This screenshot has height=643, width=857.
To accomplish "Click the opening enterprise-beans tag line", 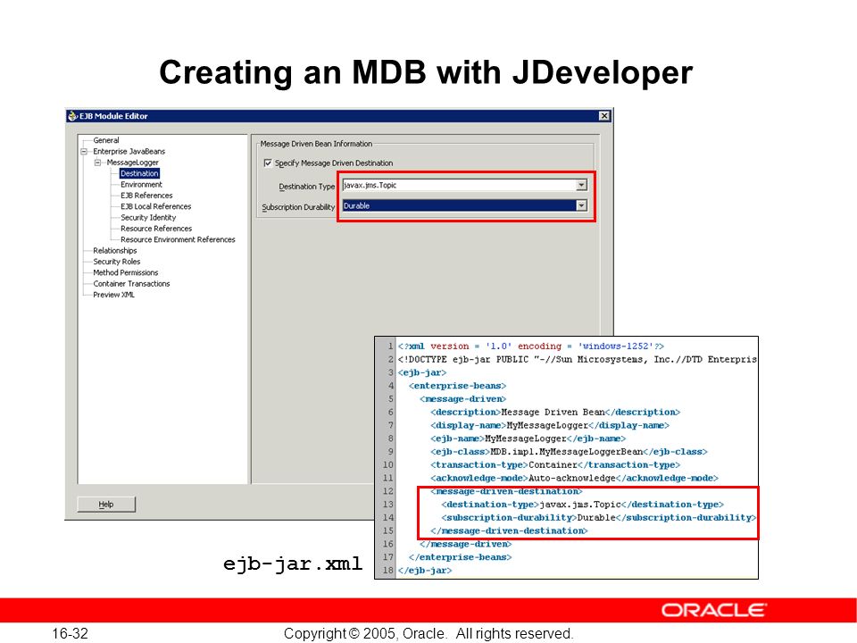I will click(457, 386).
